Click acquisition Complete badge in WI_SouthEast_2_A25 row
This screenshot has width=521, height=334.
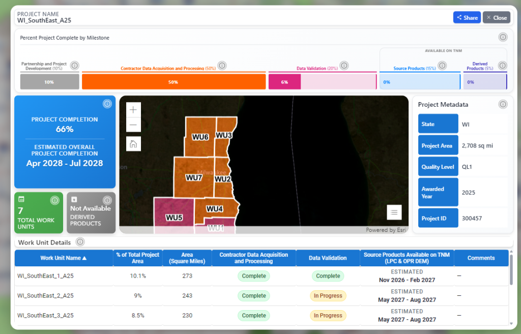[x=254, y=295]
